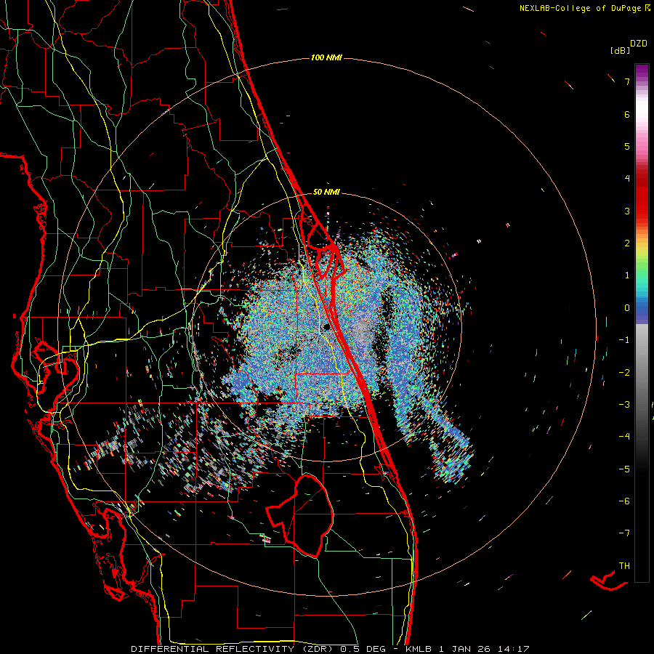
Task: Click the -3 dB tick label on the scale
Action: point(624,404)
